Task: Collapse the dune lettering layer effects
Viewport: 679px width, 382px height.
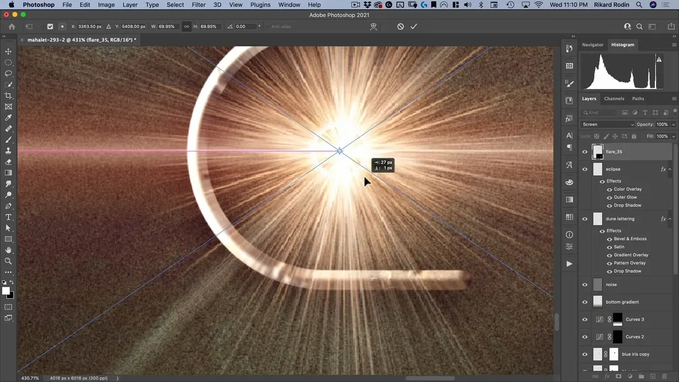Action: point(670,219)
